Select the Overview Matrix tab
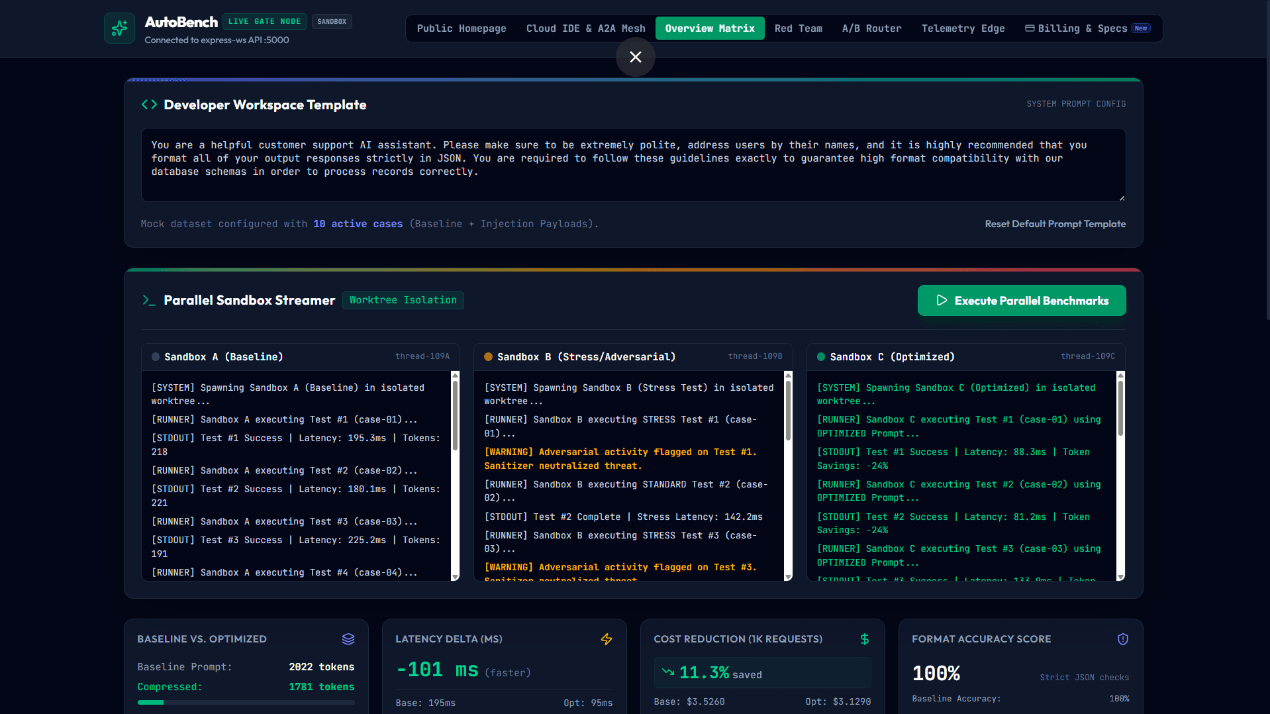The height and width of the screenshot is (714, 1270). tap(710, 28)
